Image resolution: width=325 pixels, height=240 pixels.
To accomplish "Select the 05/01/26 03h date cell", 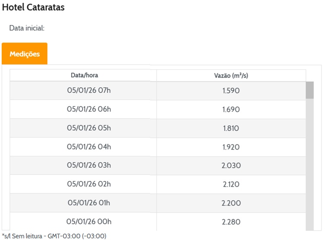I will pyautogui.click(x=89, y=165).
